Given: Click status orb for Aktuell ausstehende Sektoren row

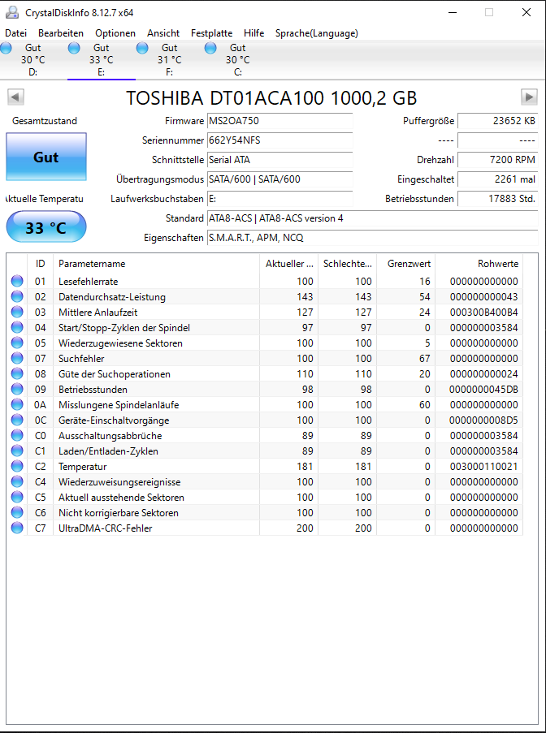Looking at the screenshot, I should 17,498.
